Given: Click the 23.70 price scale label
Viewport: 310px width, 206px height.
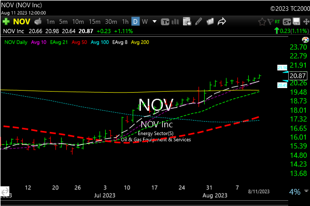Looking at the screenshot, I should coord(298,47).
